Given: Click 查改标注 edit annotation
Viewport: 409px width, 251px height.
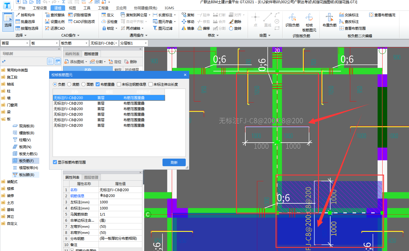Looking at the screenshot, I should 349,21.
